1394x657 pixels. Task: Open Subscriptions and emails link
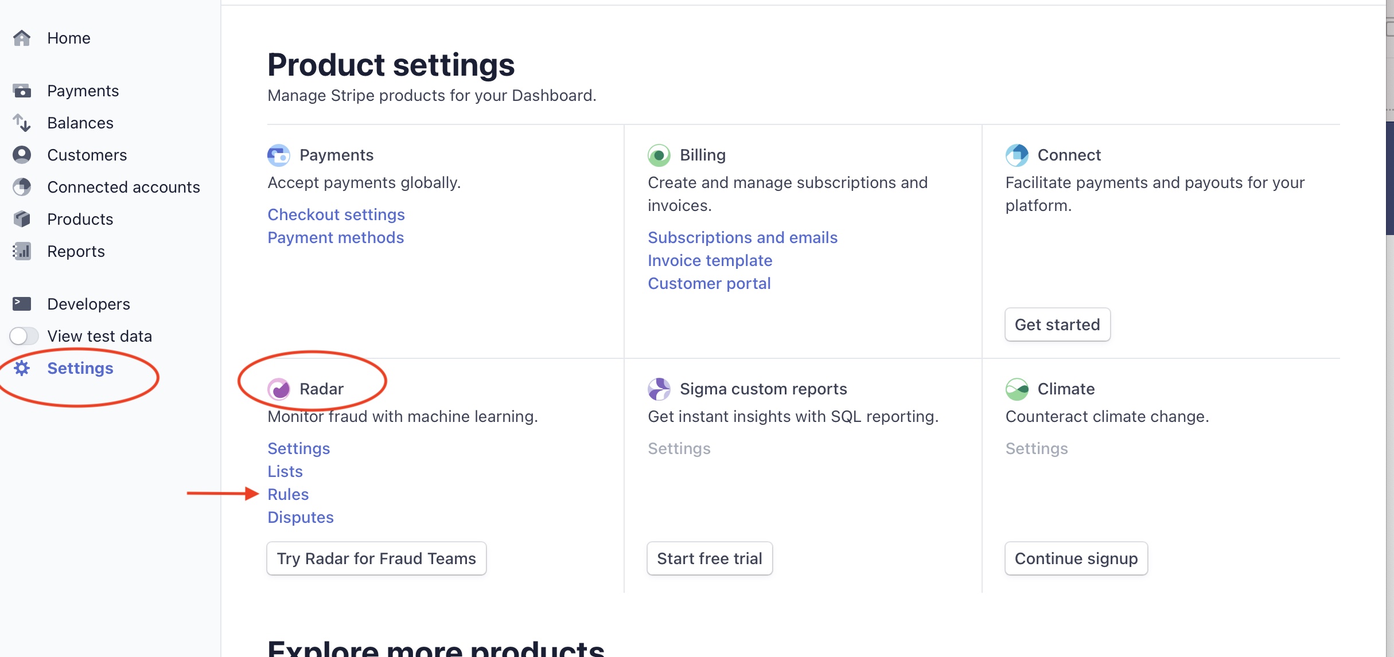742,237
